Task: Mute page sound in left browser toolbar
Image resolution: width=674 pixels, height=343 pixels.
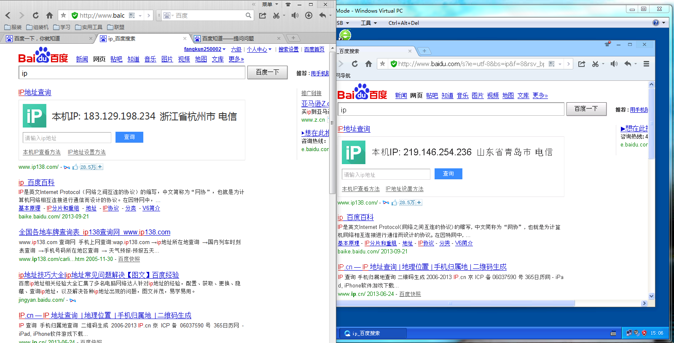Action: [295, 16]
